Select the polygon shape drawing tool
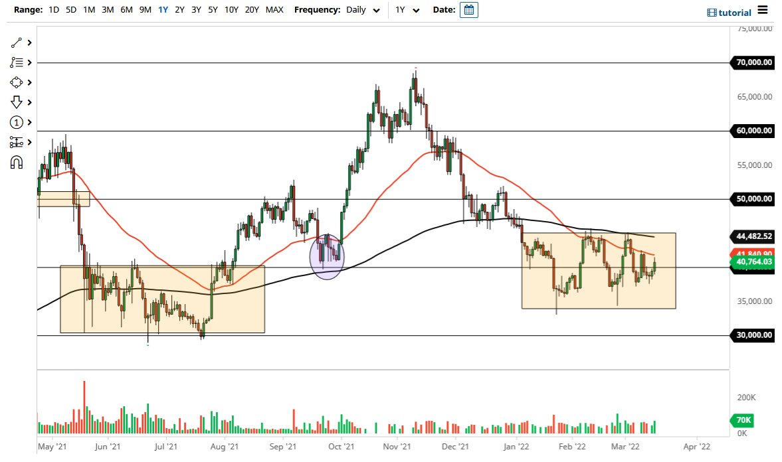 point(17,82)
